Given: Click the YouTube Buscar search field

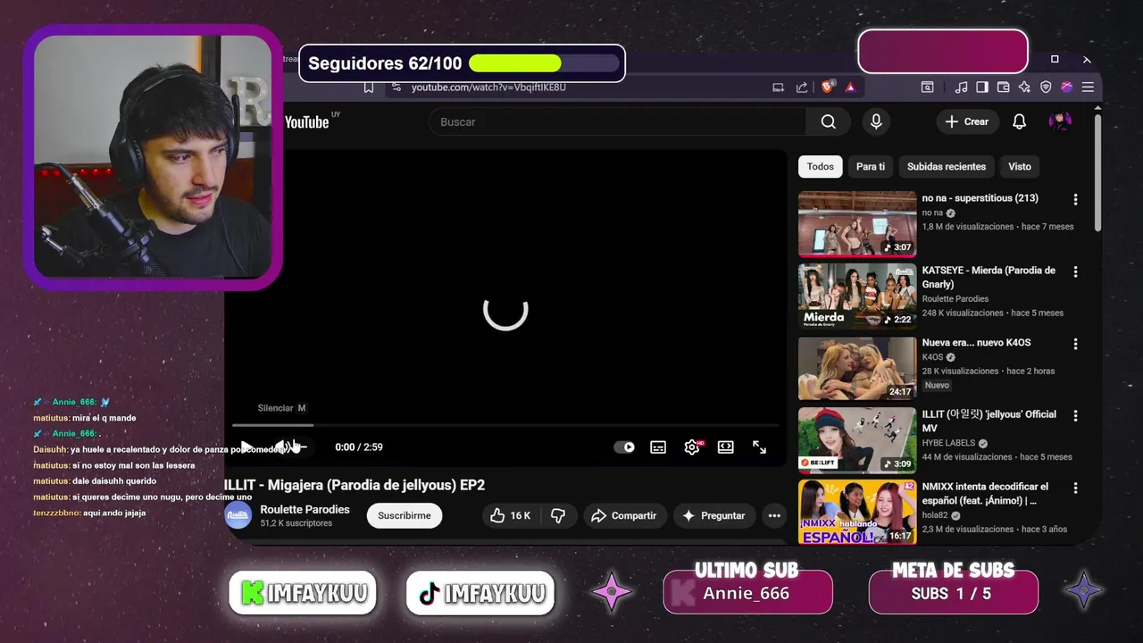Looking at the screenshot, I should coord(617,121).
